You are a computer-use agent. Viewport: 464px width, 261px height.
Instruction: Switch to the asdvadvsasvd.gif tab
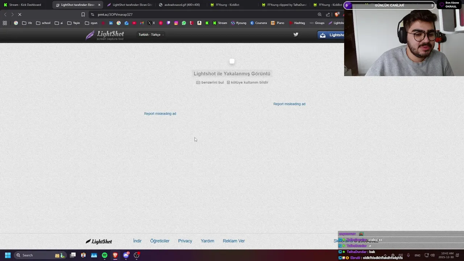tap(181, 5)
